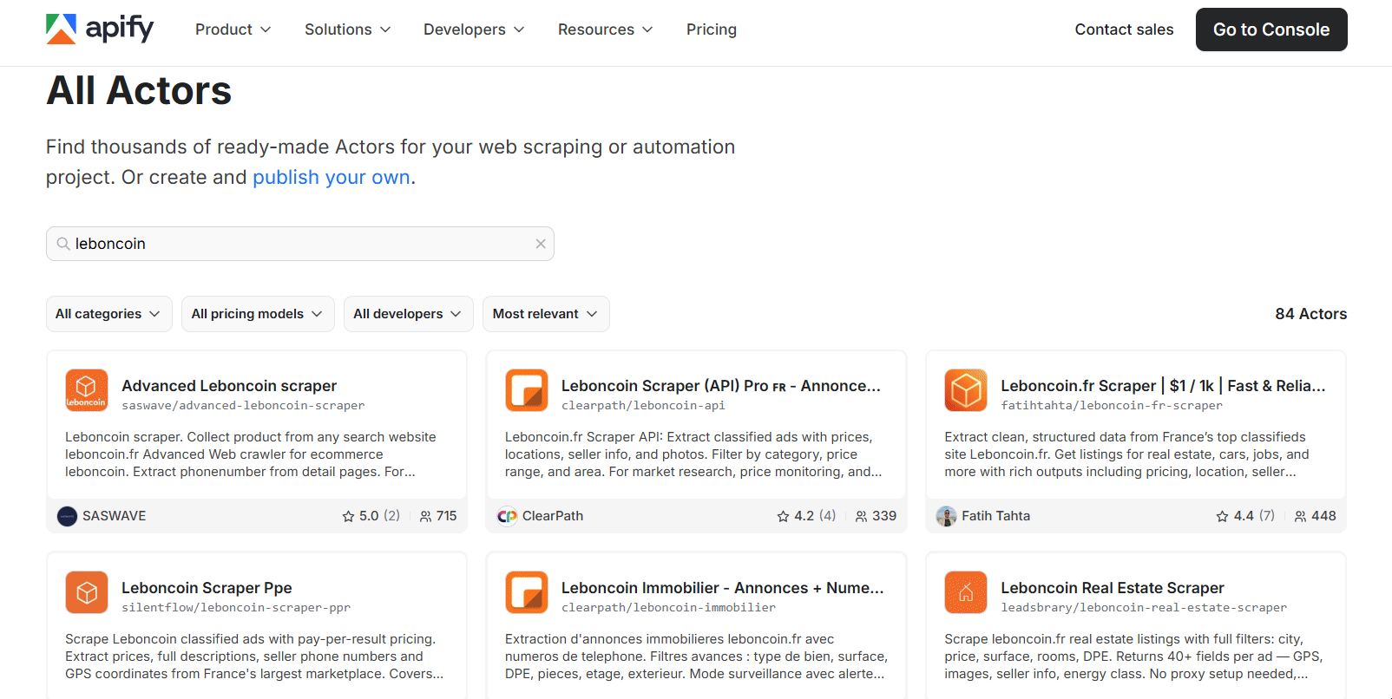Open Leboncoin.fr Scraper actor icon
Image resolution: width=1392 pixels, height=699 pixels.
[966, 390]
